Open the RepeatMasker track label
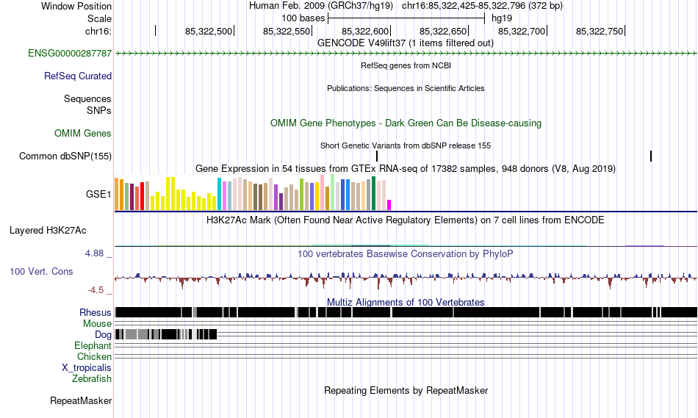Image resolution: width=698 pixels, height=418 pixels. [81, 400]
